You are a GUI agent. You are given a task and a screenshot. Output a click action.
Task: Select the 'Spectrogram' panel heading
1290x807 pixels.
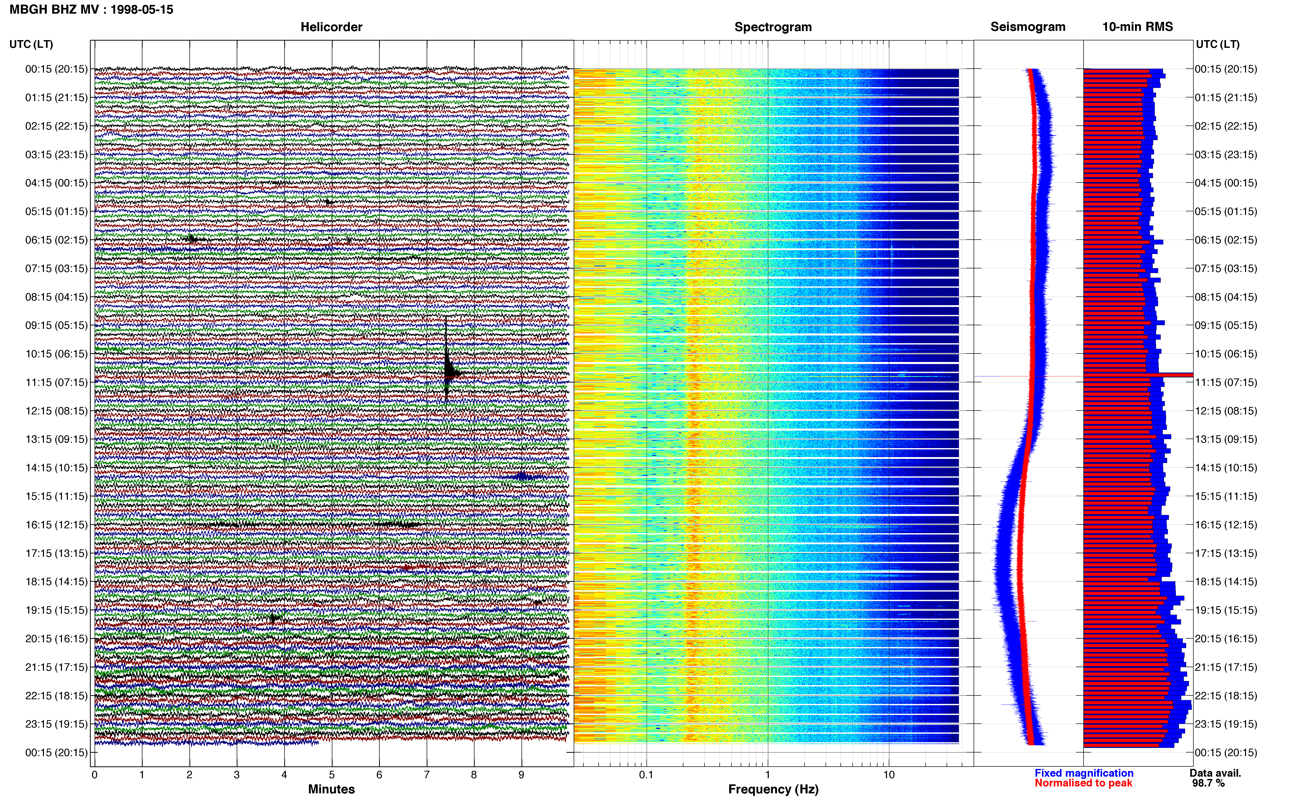coord(773,27)
